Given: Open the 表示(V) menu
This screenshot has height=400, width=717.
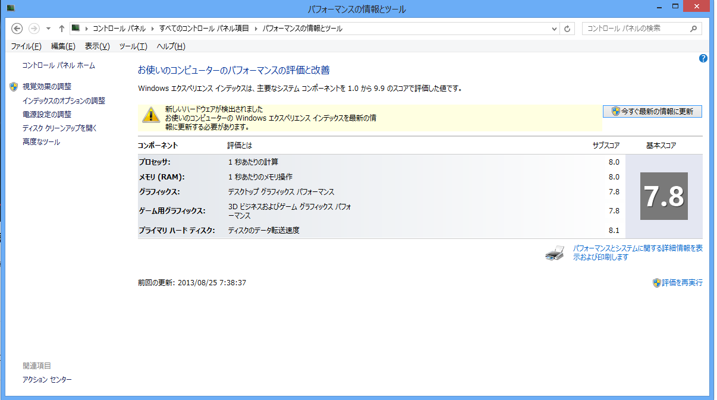Looking at the screenshot, I should click(x=98, y=46).
